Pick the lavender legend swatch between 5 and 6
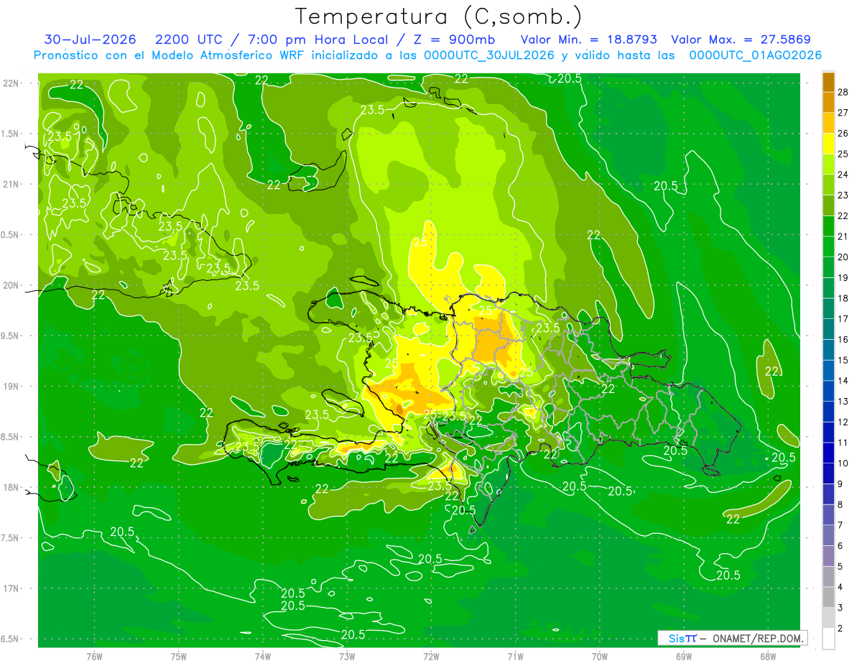This screenshot has height=666, width=862. click(x=828, y=556)
